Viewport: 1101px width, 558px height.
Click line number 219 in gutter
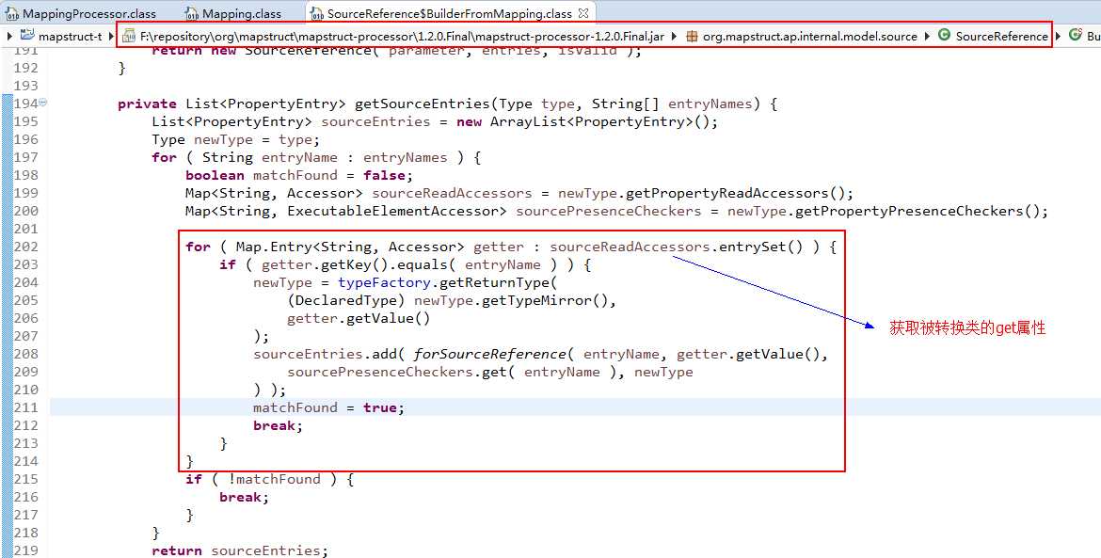(26, 550)
